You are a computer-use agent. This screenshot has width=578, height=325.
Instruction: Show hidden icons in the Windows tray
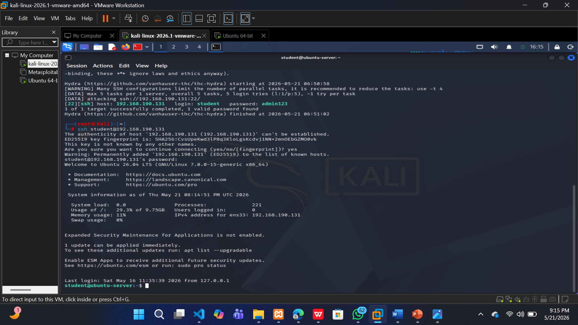tap(481, 314)
